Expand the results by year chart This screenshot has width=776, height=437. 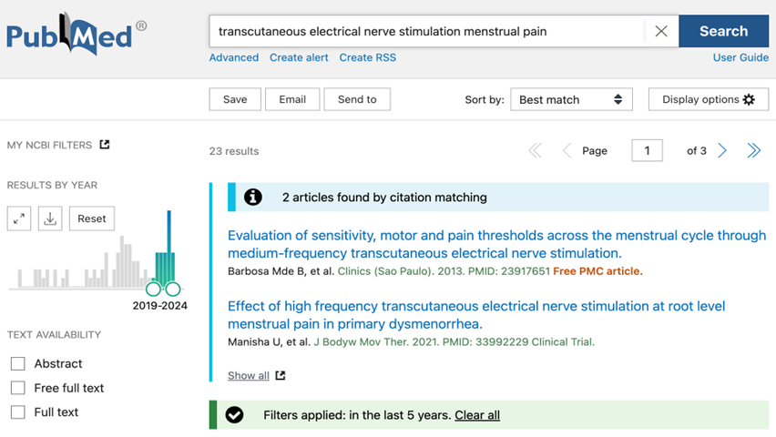[x=19, y=218]
